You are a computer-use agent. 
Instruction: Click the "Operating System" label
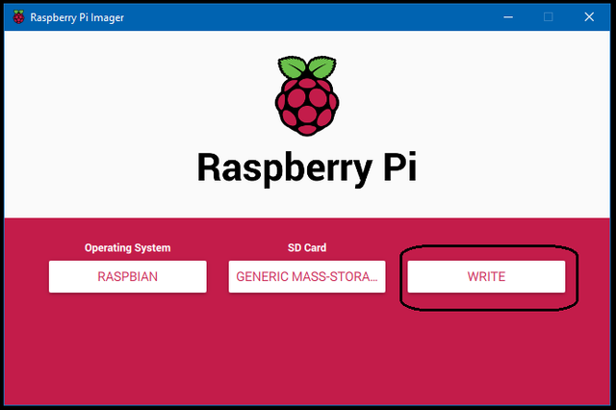click(128, 247)
